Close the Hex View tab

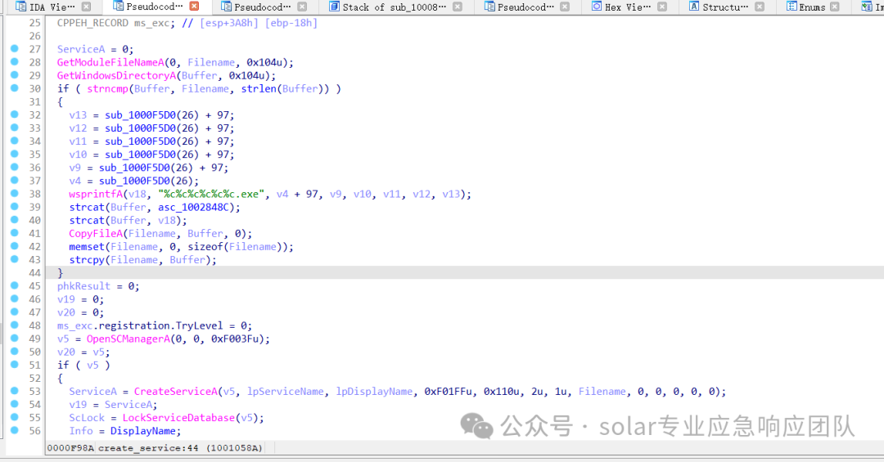point(662,7)
